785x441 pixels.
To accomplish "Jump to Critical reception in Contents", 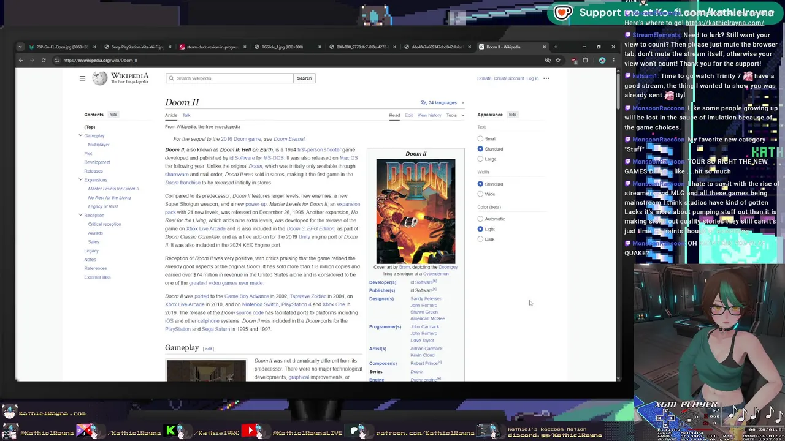I will [104, 224].
